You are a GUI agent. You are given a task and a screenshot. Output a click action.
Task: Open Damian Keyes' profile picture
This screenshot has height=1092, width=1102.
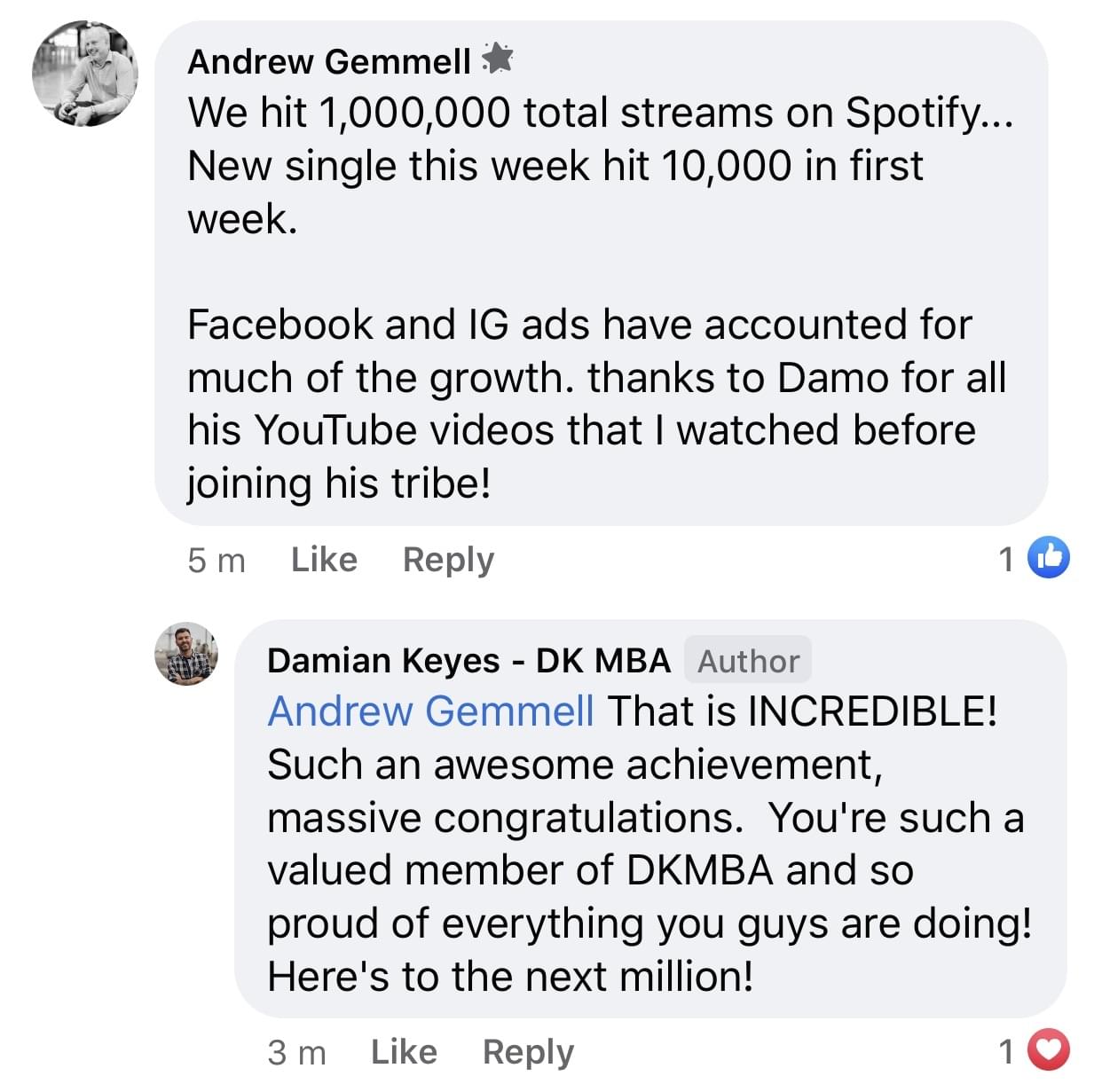pos(187,654)
